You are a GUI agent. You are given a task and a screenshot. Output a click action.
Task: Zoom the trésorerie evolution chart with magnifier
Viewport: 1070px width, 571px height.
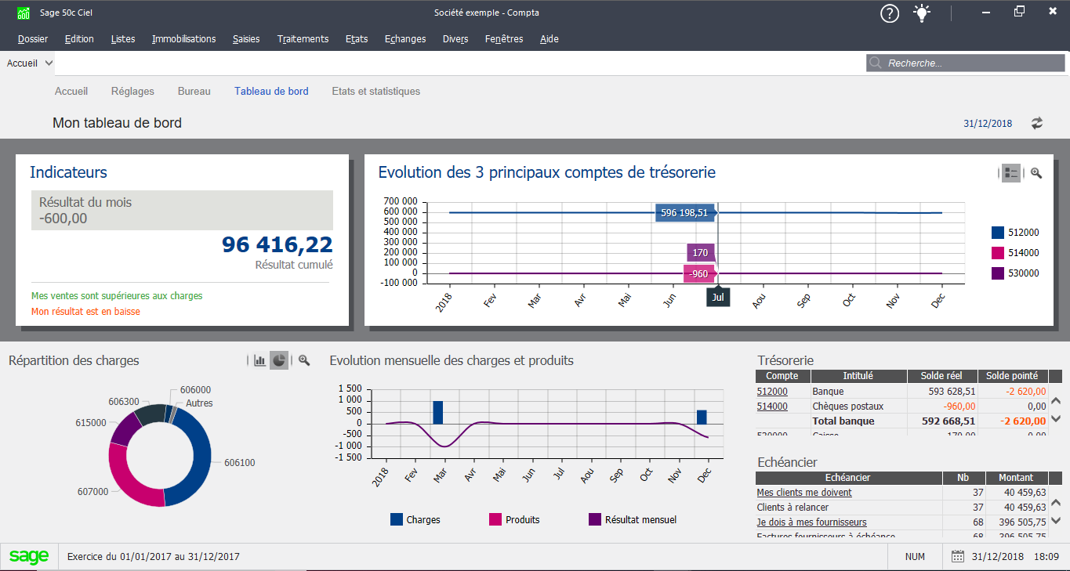(1036, 173)
